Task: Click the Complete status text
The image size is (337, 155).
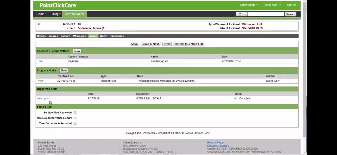Action: pyautogui.click(x=245, y=98)
